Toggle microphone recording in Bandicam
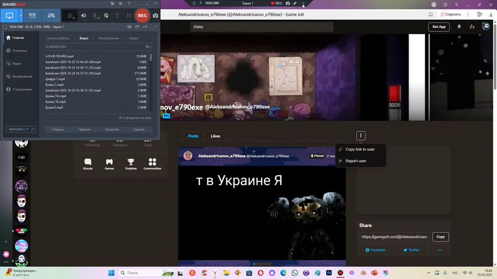The width and height of the screenshot is (497, 279). pyautogui.click(x=95, y=15)
